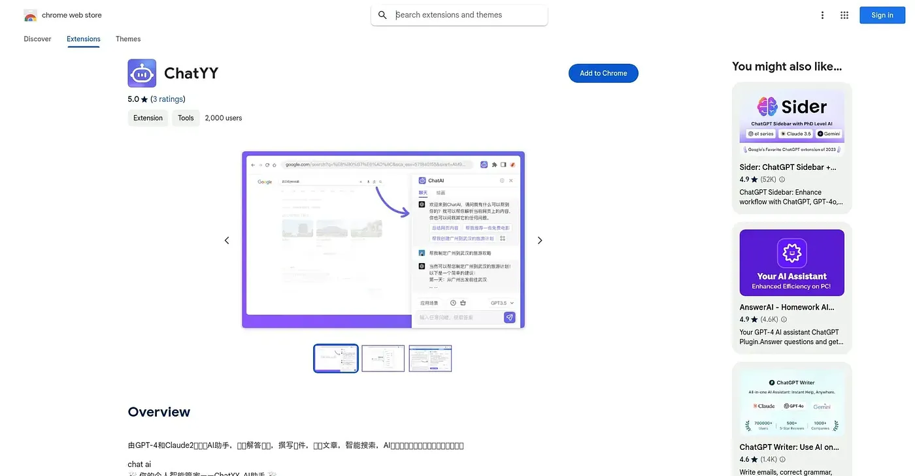The width and height of the screenshot is (915, 476).
Task: Open the ChatGPT Writer promo image
Action: (x=792, y=402)
